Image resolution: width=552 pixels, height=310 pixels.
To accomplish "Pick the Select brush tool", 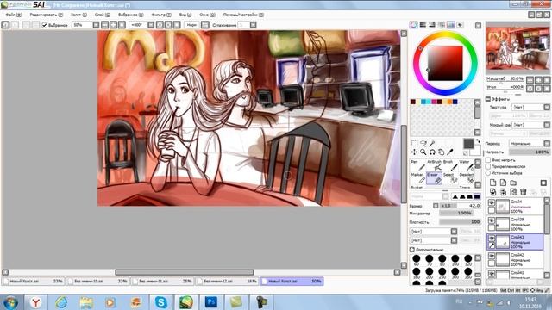I will pos(449,178).
